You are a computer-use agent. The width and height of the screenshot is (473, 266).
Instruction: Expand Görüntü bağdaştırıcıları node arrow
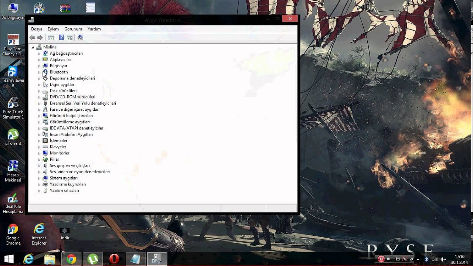39,116
